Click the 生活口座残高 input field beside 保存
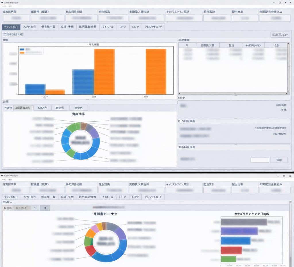 (260, 160)
